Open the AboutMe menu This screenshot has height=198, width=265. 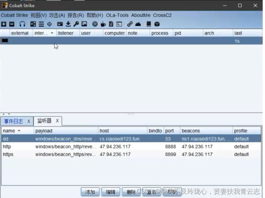pyautogui.click(x=141, y=15)
